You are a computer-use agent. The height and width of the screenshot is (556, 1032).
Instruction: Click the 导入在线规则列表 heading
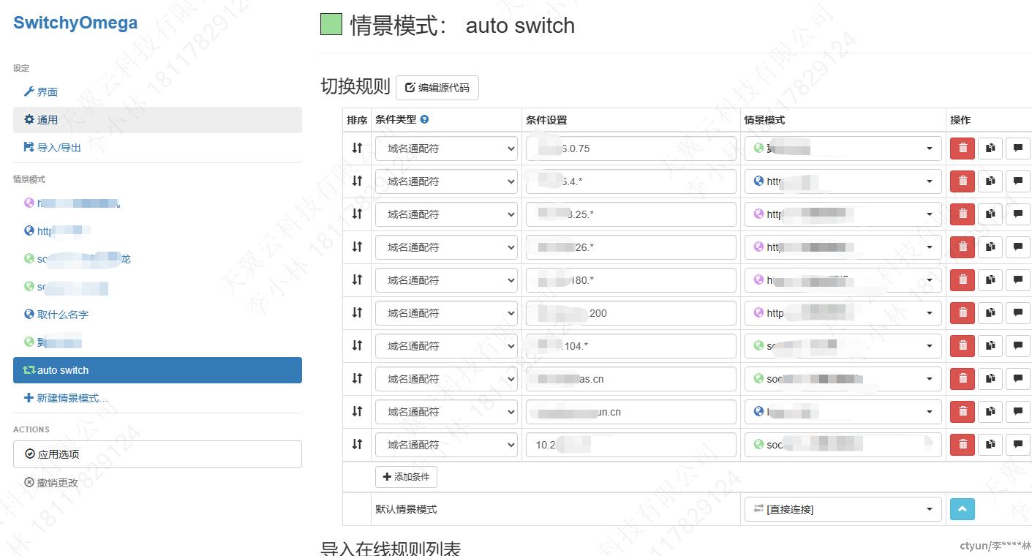tap(391, 549)
